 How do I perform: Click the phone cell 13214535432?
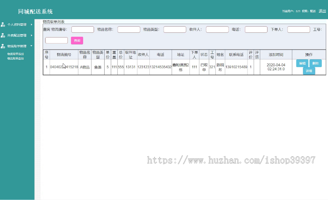click(161, 67)
